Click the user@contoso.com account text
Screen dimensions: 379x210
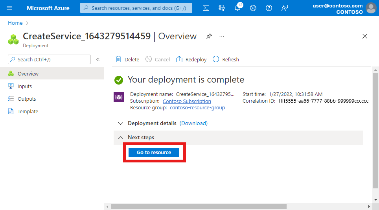pos(338,6)
